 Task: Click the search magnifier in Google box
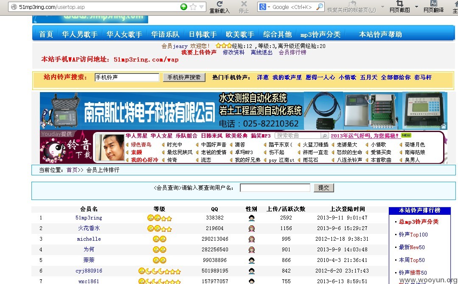pyautogui.click(x=320, y=6)
